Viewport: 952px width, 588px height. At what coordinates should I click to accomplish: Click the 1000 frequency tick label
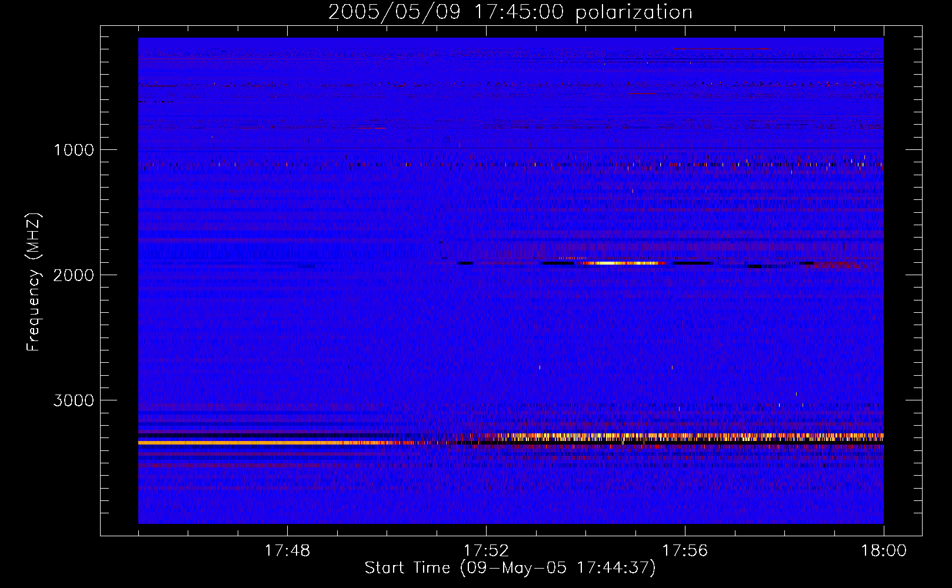[74, 150]
